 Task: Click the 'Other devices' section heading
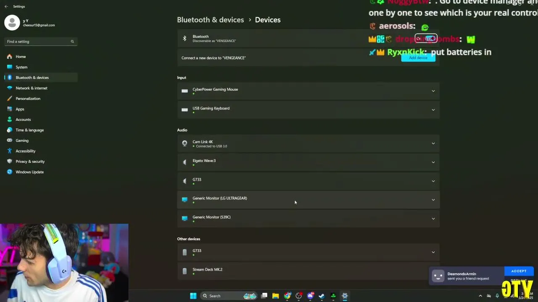(x=188, y=239)
